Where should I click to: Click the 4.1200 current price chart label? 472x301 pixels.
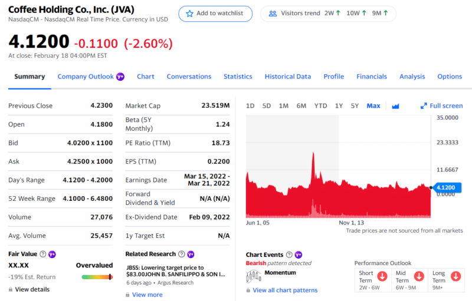pos(446,187)
